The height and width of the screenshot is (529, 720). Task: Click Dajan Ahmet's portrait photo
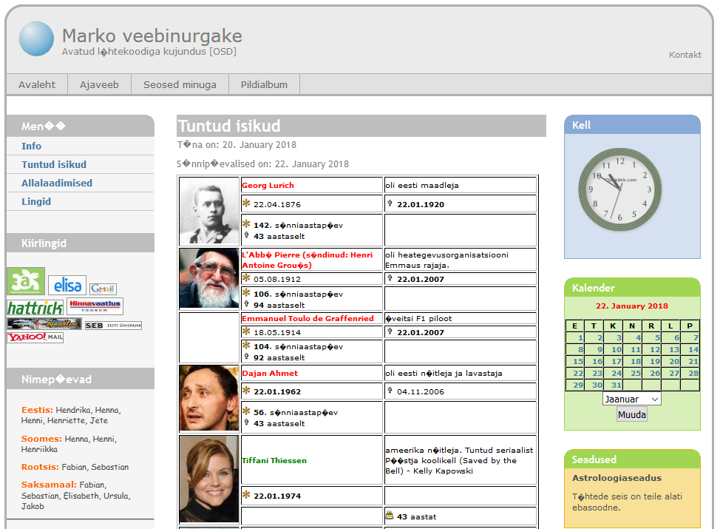coord(209,399)
